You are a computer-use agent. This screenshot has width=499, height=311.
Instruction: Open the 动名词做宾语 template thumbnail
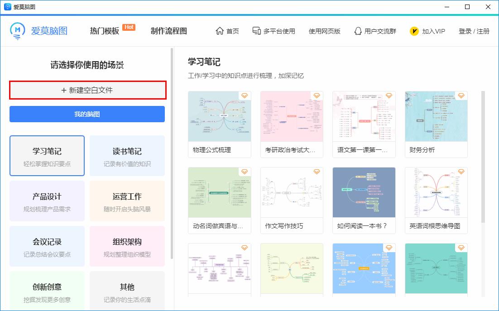point(220,192)
